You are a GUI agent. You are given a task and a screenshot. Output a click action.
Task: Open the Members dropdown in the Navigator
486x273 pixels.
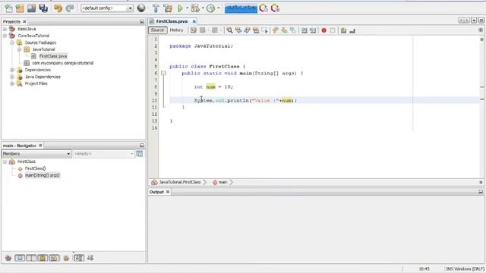pos(36,153)
